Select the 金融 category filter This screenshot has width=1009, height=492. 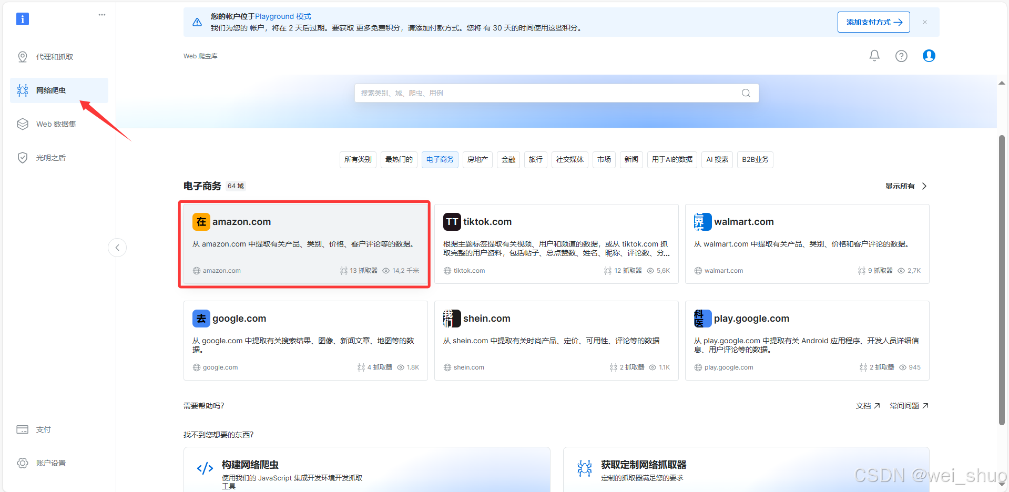(508, 159)
